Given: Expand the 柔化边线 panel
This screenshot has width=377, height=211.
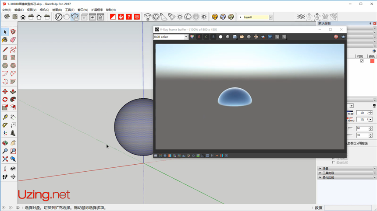Looking at the screenshot, I should [x=328, y=177].
